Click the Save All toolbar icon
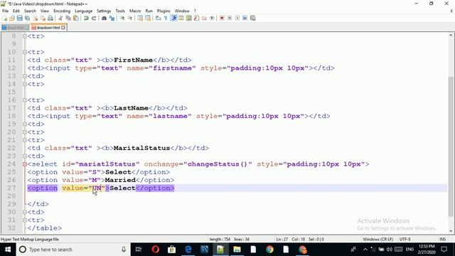This screenshot has height=256, width=455. click(27, 18)
